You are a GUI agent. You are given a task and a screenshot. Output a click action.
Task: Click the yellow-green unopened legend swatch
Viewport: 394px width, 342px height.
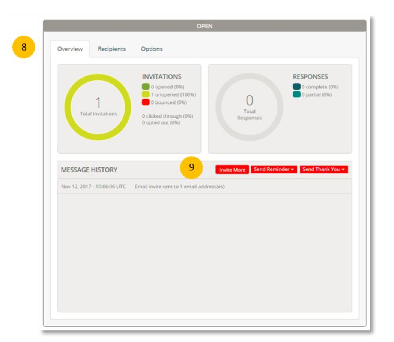146,95
